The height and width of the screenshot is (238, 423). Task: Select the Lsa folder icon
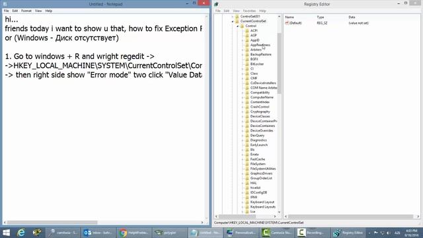247,212
